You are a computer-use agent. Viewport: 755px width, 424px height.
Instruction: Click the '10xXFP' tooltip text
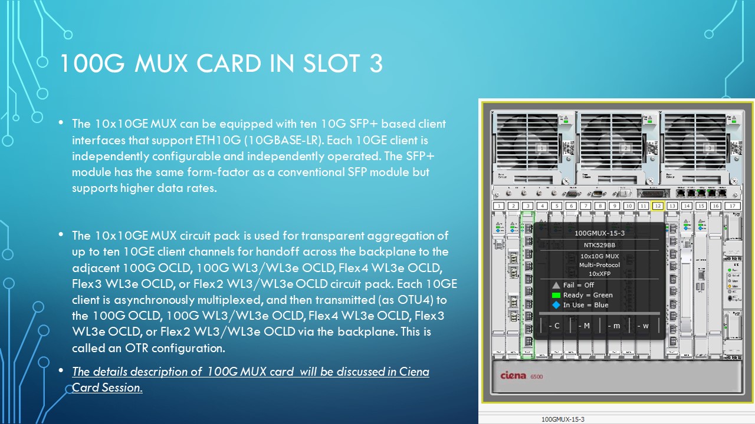click(599, 274)
